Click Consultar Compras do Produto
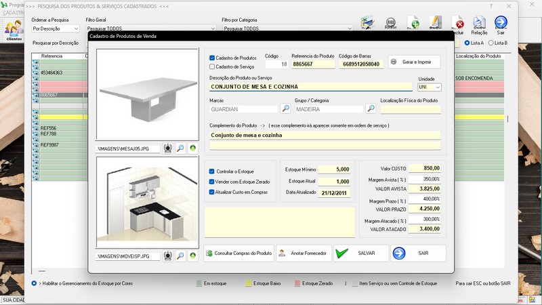This screenshot has height=305, width=542. [x=239, y=253]
